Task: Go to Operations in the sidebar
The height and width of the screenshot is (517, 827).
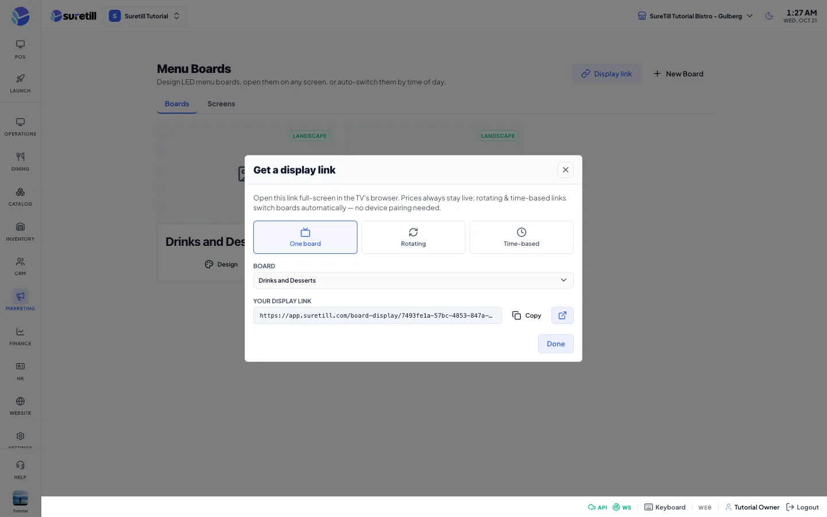Action: click(20, 127)
